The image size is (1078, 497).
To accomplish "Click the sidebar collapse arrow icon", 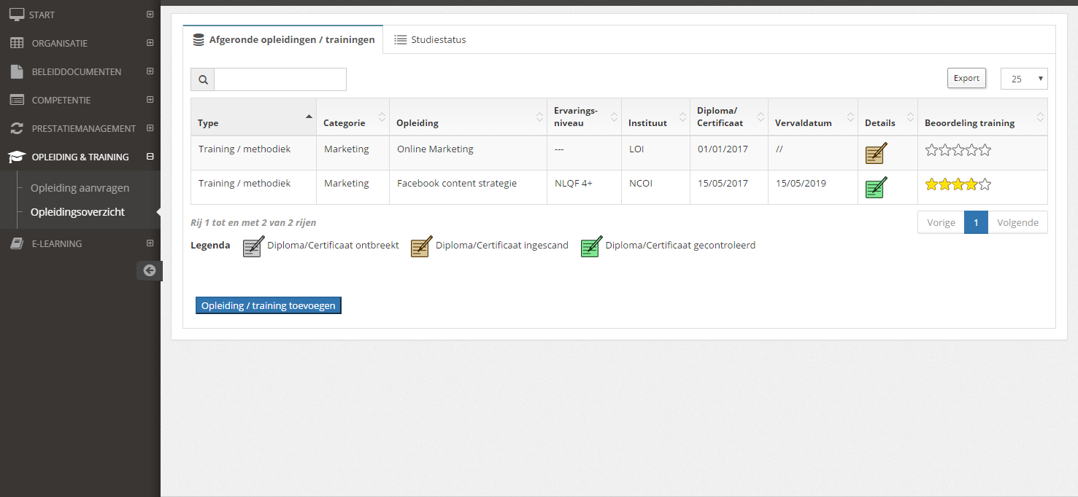I will (x=150, y=270).
